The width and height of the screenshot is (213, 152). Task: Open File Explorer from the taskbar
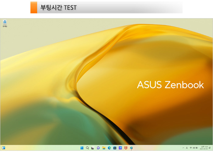click(104, 148)
